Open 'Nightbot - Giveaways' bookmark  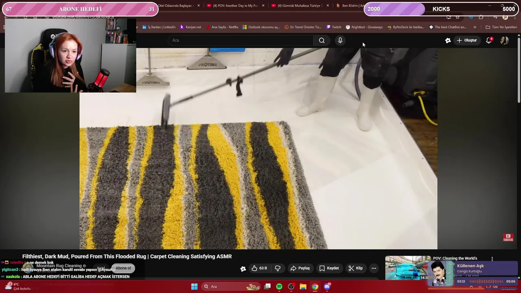[x=364, y=27]
